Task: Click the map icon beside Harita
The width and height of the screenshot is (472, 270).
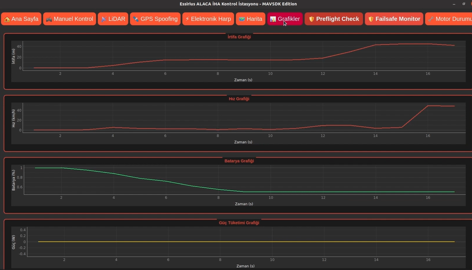Action: coord(242,19)
